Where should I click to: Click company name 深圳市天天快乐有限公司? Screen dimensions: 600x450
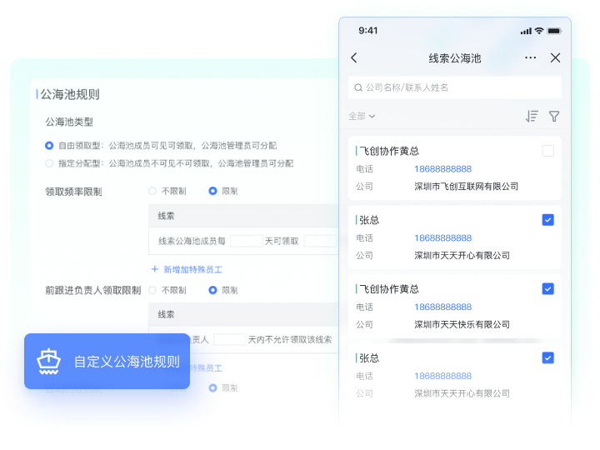[462, 324]
